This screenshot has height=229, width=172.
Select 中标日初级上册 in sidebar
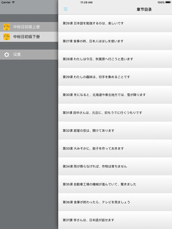(x=29, y=27)
